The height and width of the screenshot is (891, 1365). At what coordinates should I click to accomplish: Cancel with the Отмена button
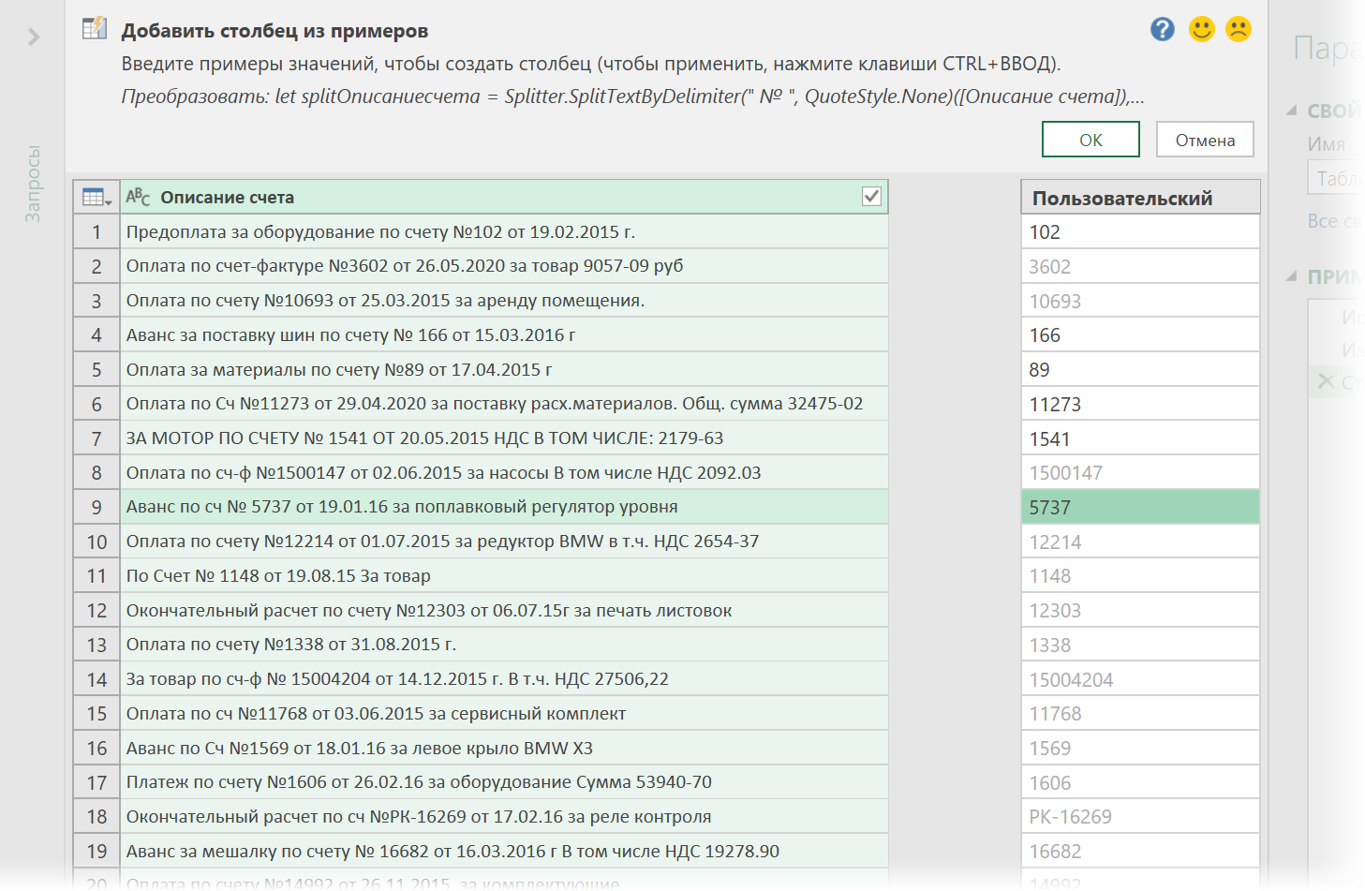pyautogui.click(x=1205, y=140)
